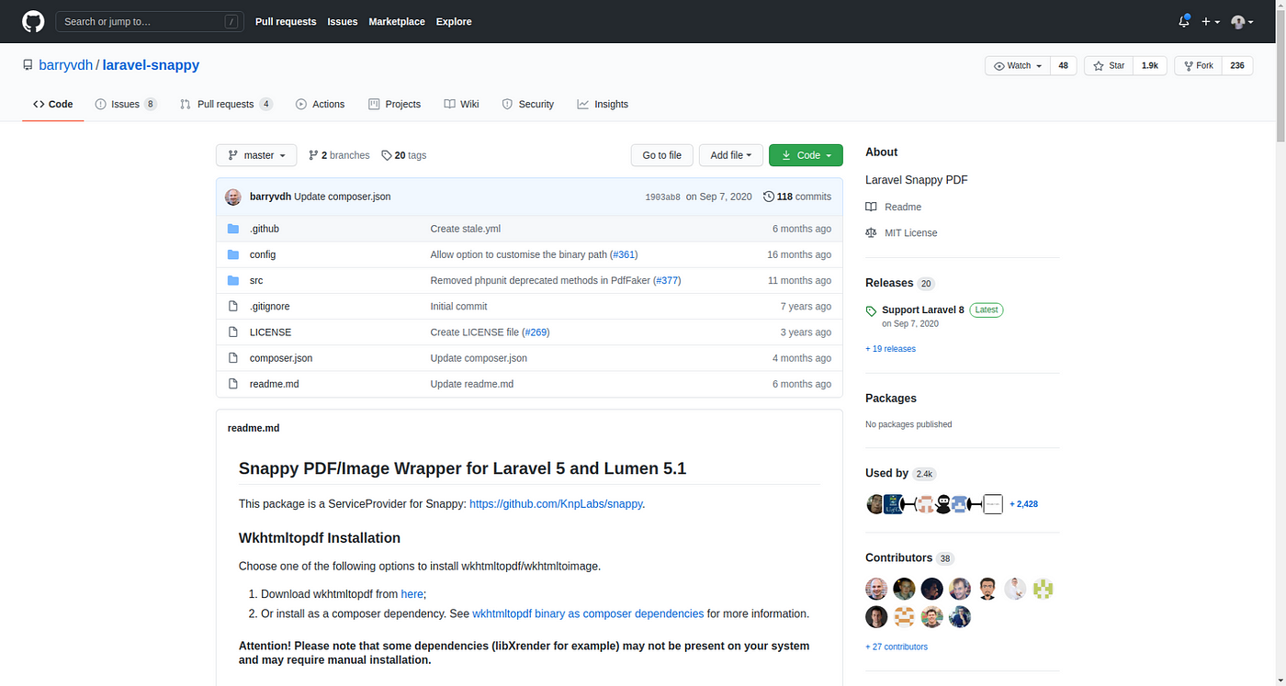Image resolution: width=1286 pixels, height=686 pixels.
Task: Click the first contributor avatar
Action: (x=876, y=589)
